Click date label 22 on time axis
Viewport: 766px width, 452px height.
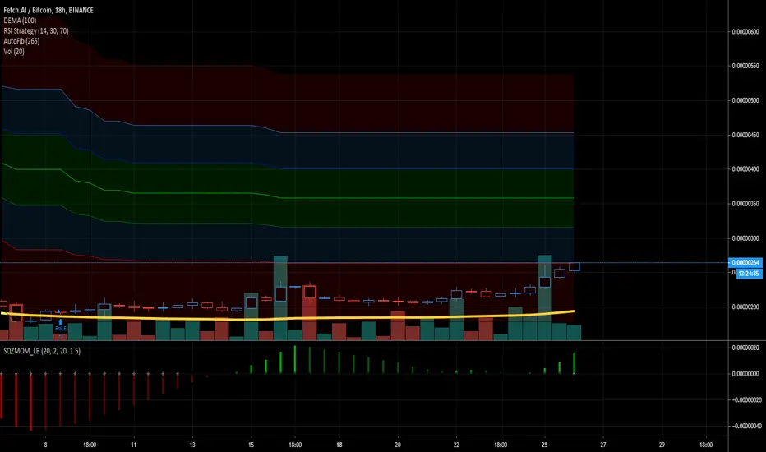456,445
